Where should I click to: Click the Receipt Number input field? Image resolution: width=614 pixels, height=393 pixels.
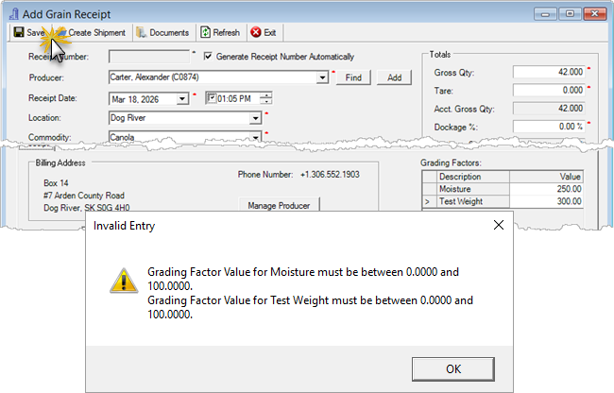coord(149,57)
